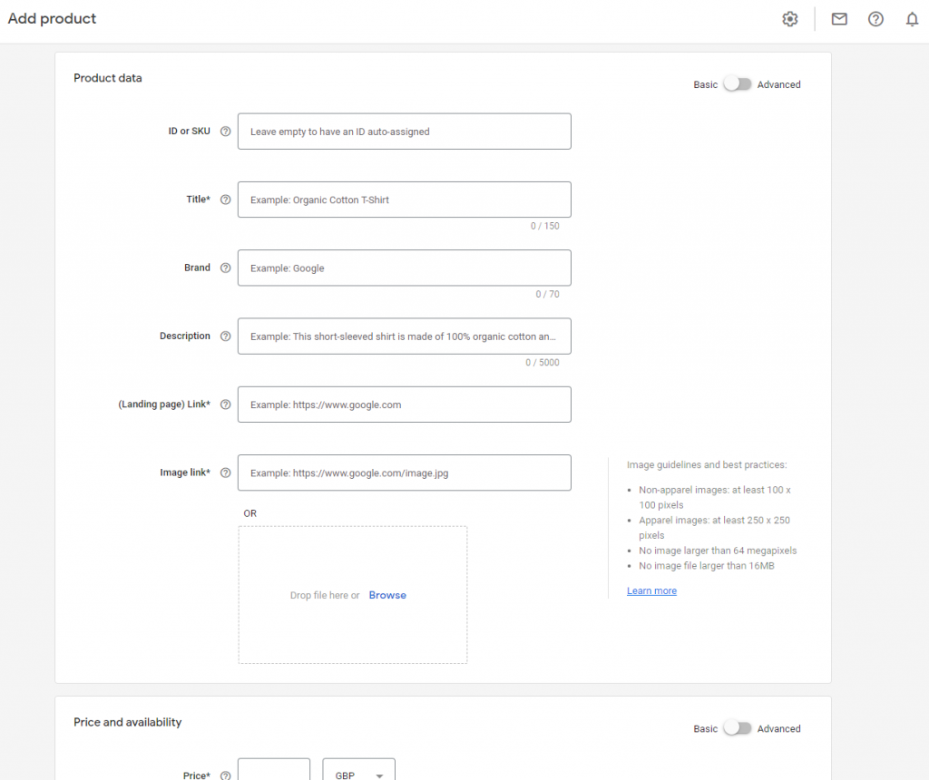Focus the Description input field
Viewport: 929px width, 780px height.
(x=404, y=336)
